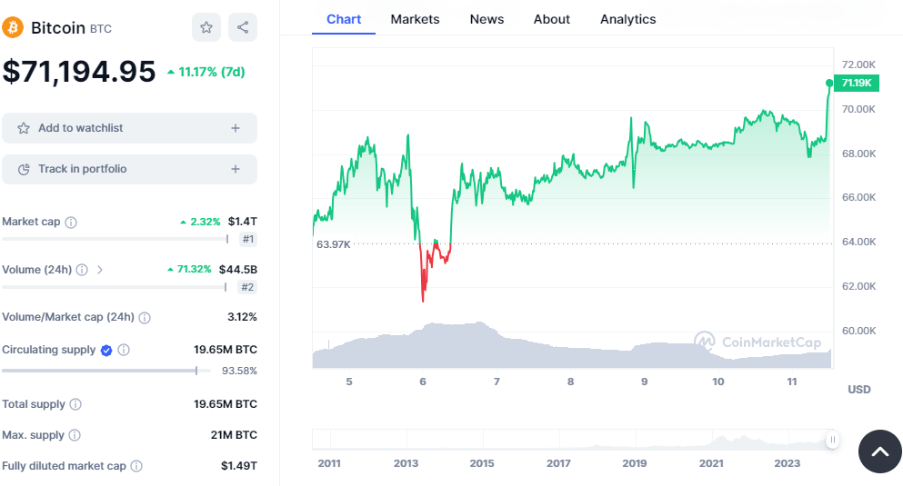Click circulating supply verified badge
The image size is (903, 486).
click(x=106, y=350)
